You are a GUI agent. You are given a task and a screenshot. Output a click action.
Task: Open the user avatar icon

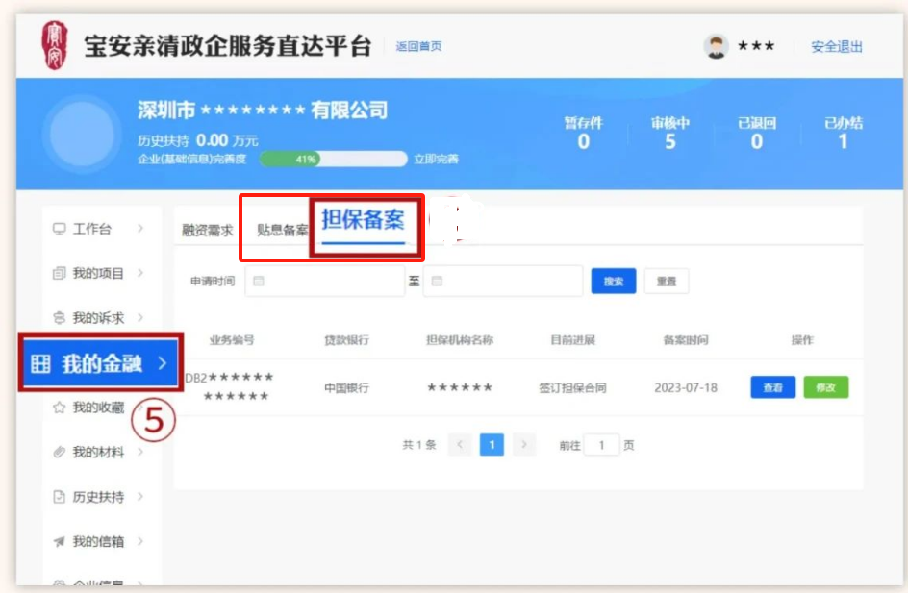click(x=716, y=46)
